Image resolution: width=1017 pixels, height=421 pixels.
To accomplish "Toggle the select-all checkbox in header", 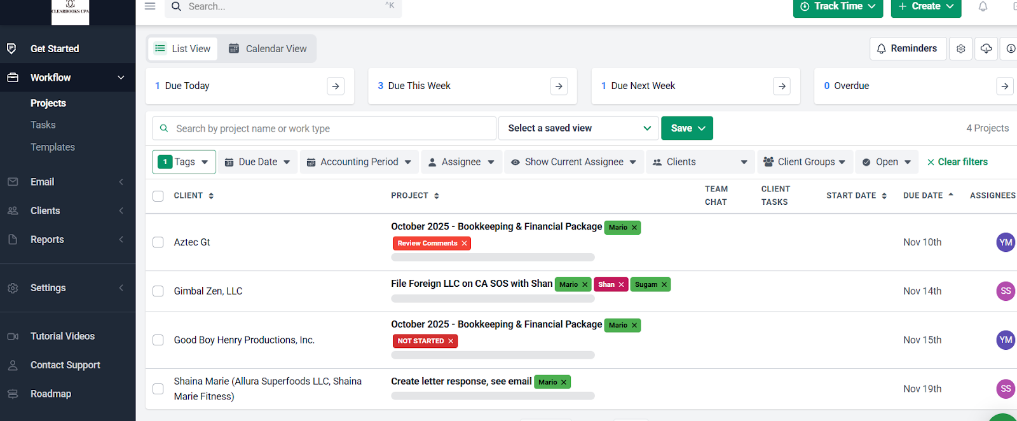I will (158, 196).
